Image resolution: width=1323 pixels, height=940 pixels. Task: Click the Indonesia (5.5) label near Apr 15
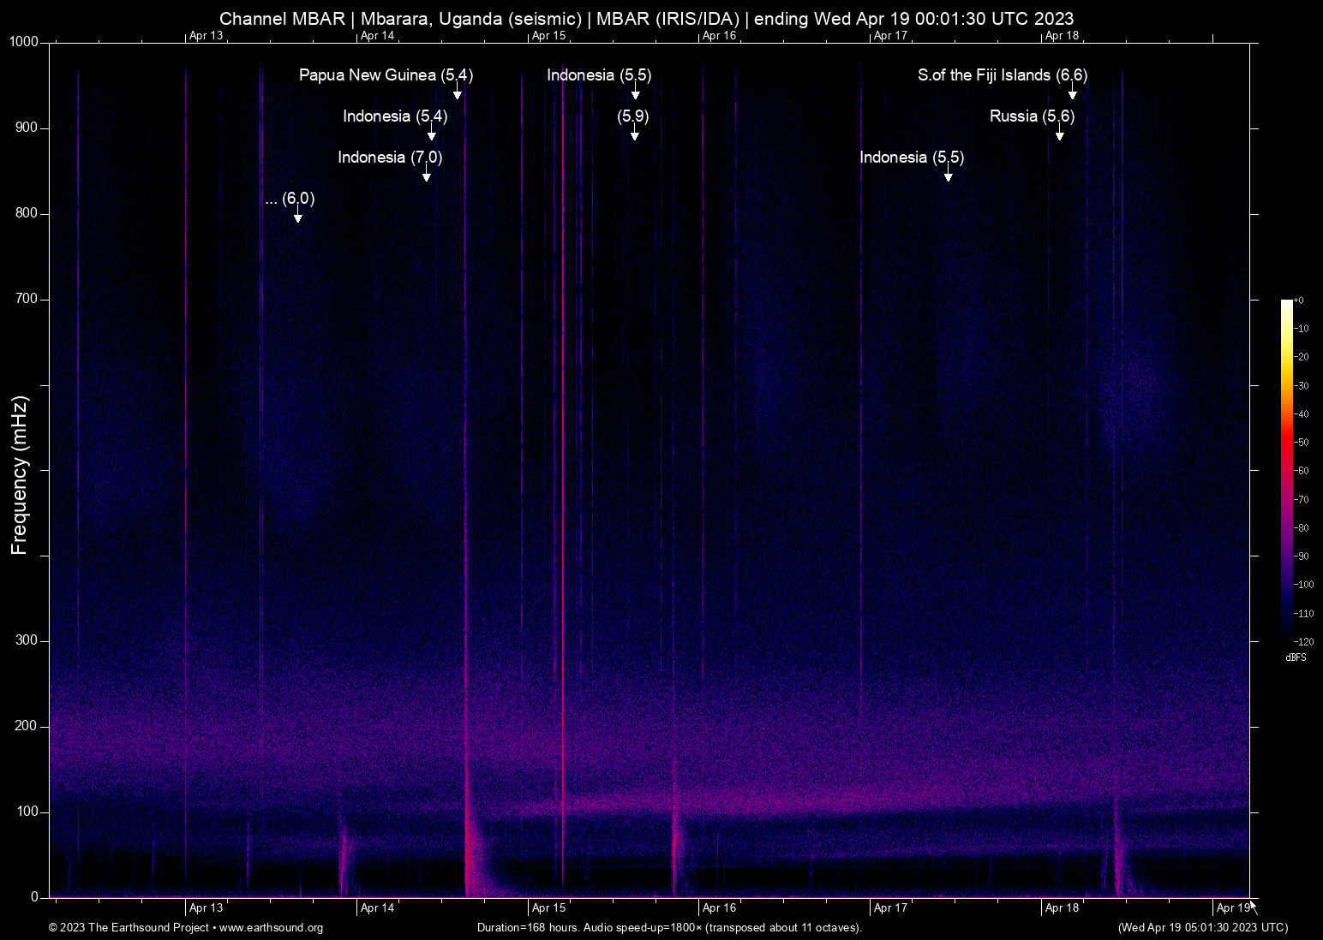coord(598,75)
